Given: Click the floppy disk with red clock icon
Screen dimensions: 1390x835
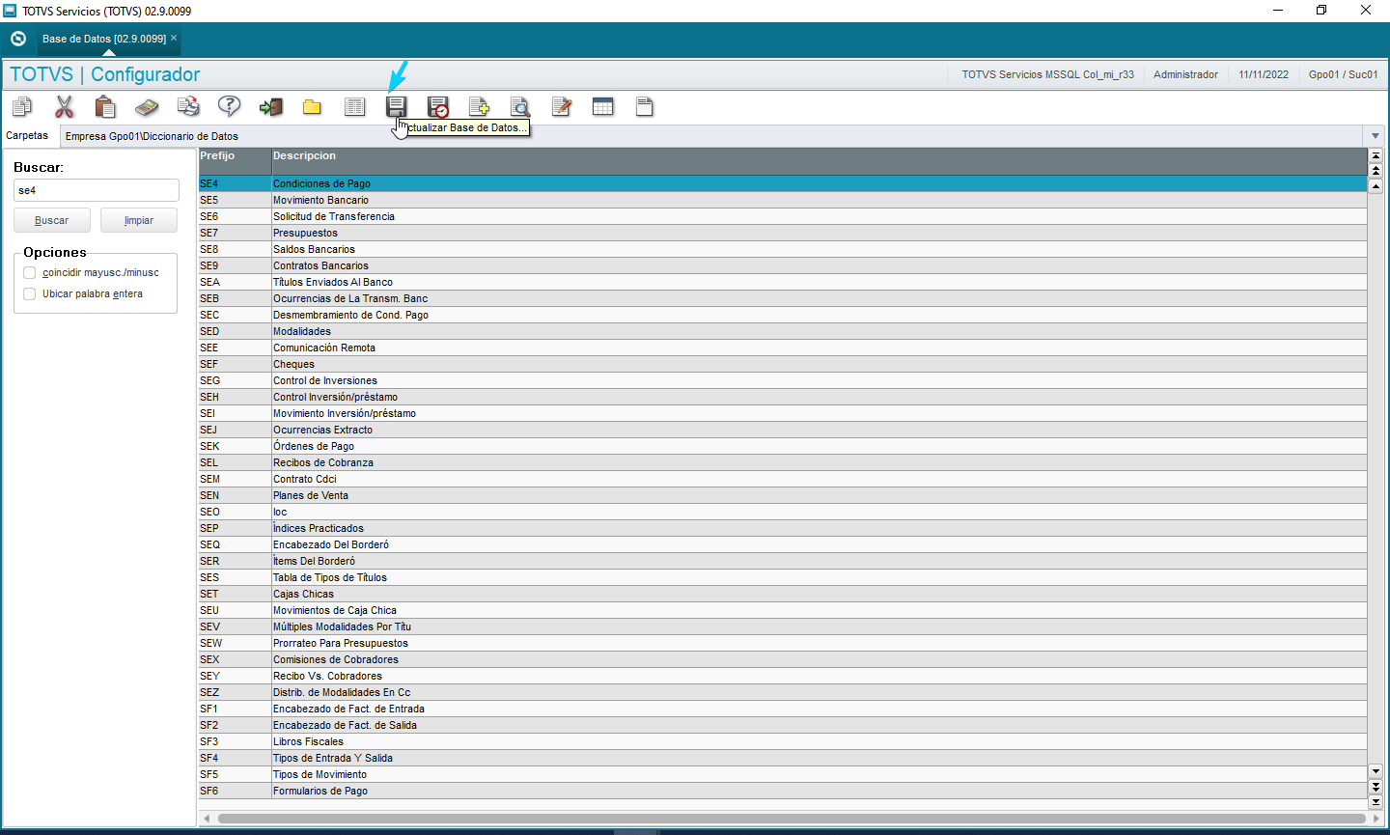Looking at the screenshot, I should (438, 106).
